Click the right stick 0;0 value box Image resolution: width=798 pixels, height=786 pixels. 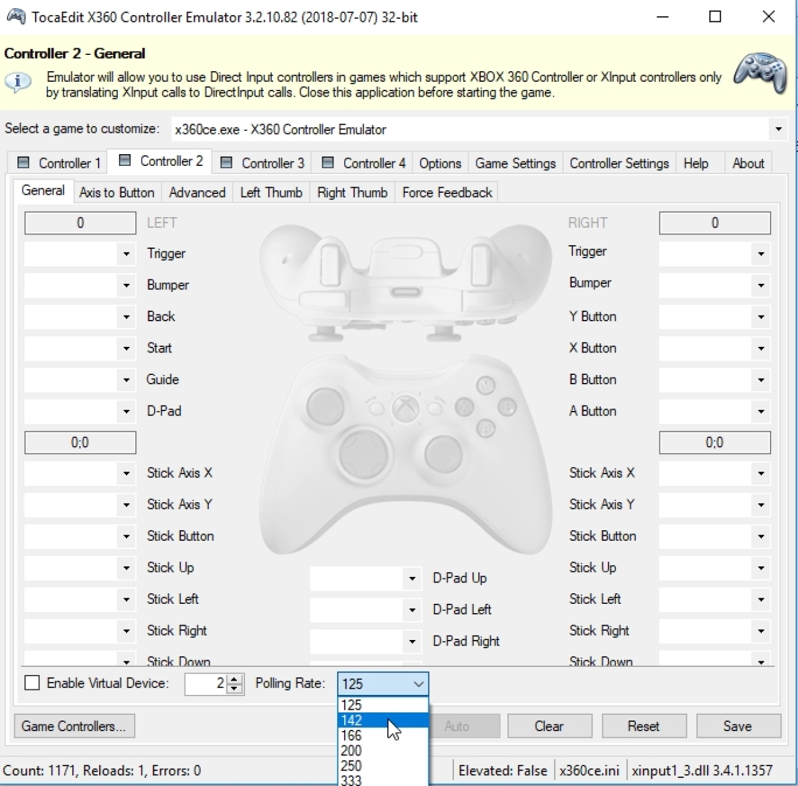tap(714, 442)
